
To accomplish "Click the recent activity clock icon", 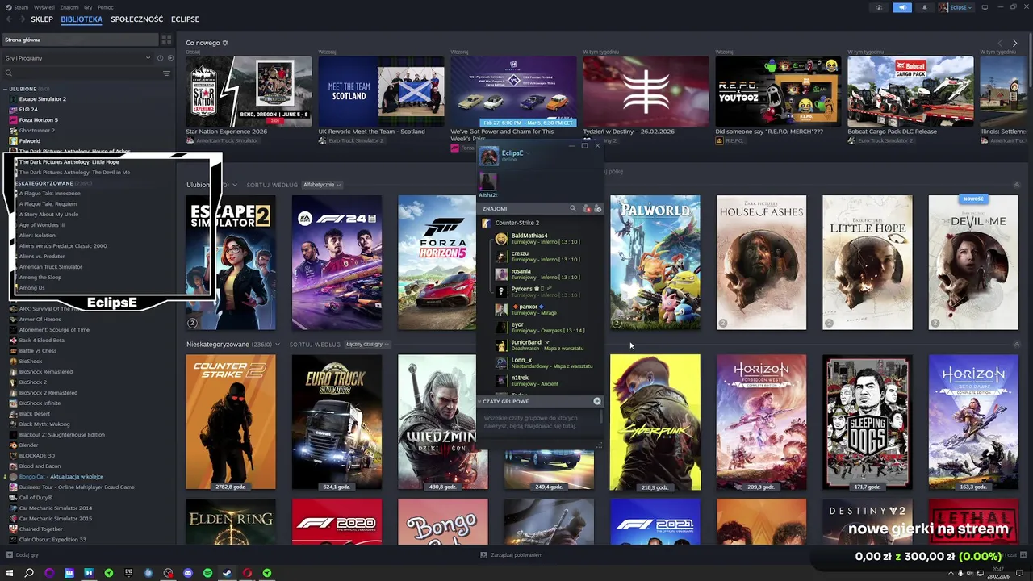I will click(x=160, y=58).
